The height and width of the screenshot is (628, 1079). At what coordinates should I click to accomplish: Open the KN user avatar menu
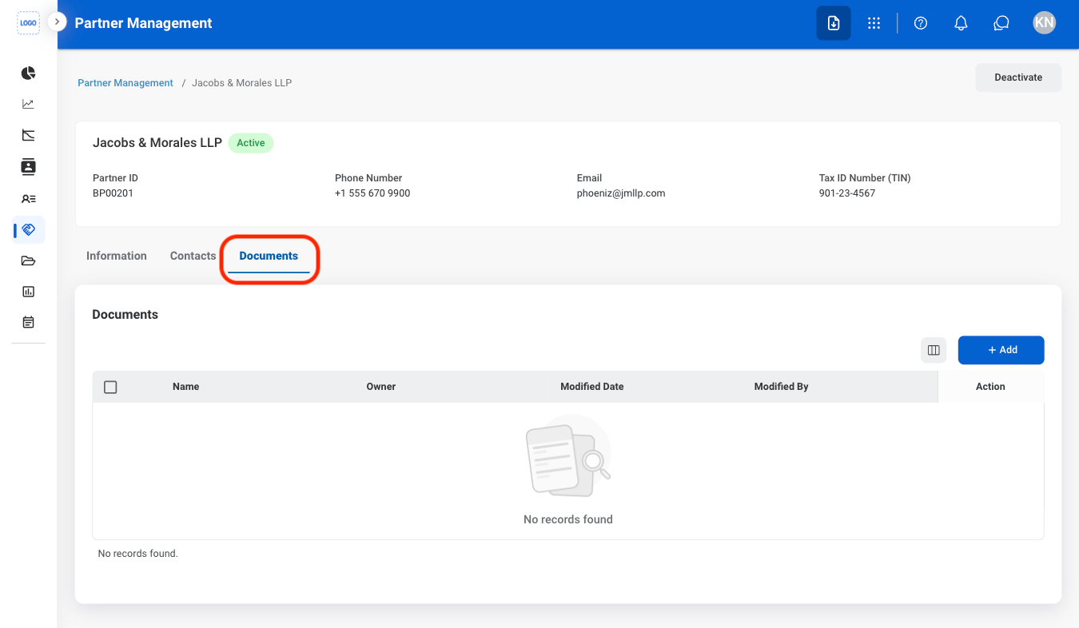[1044, 22]
